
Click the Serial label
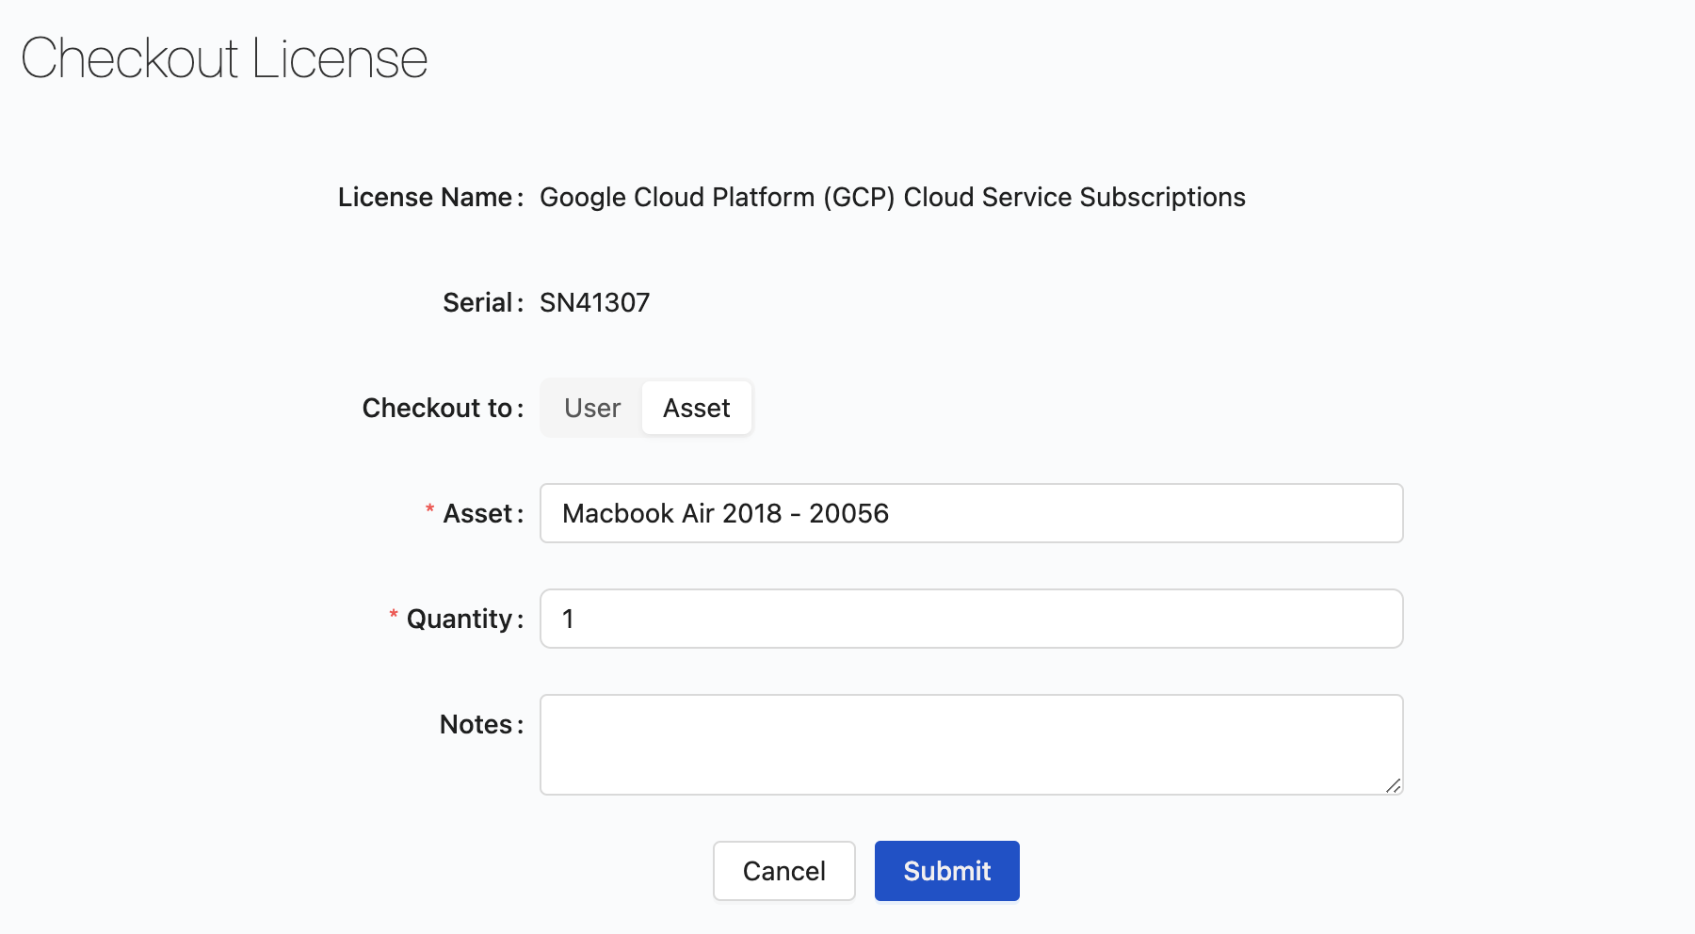coord(478,302)
